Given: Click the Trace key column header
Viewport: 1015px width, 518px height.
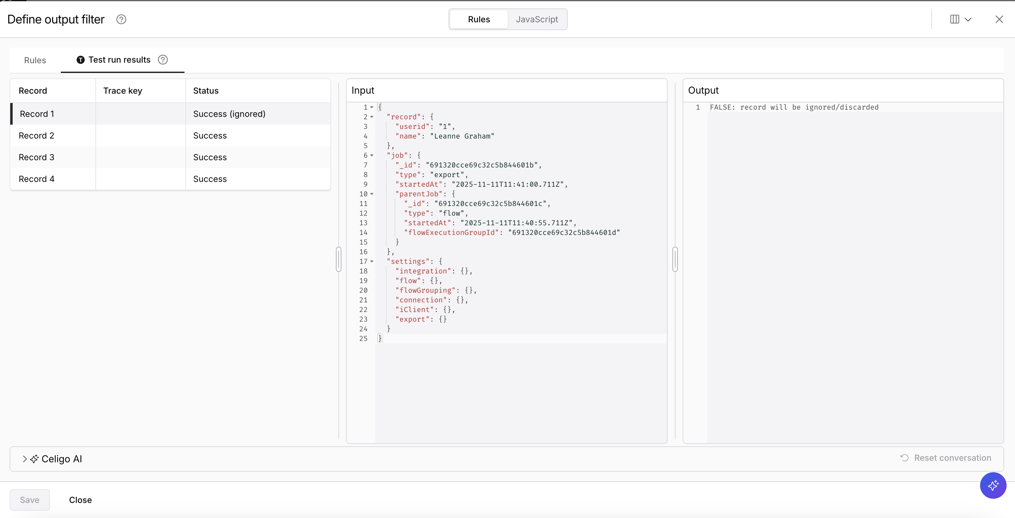Looking at the screenshot, I should [x=141, y=91].
